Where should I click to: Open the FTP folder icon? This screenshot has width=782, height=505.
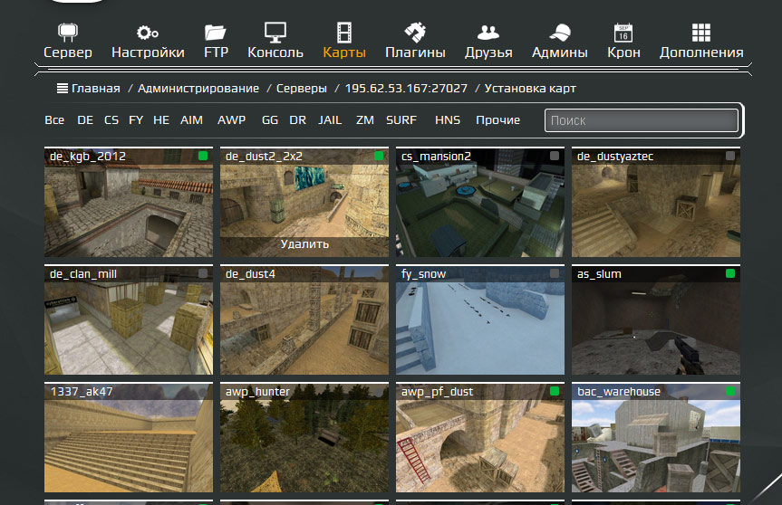click(x=216, y=33)
